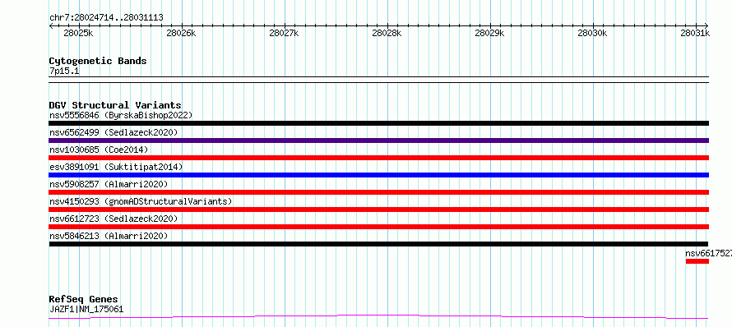Click the Cytogenetic Bands track title
This screenshot has width=732, height=327.
coord(98,61)
